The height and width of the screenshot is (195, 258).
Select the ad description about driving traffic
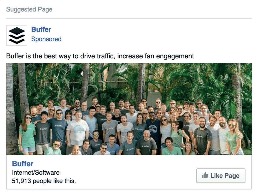click(x=100, y=56)
